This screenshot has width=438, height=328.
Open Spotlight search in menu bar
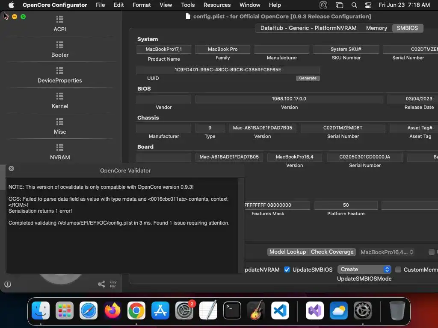pyautogui.click(x=354, y=5)
